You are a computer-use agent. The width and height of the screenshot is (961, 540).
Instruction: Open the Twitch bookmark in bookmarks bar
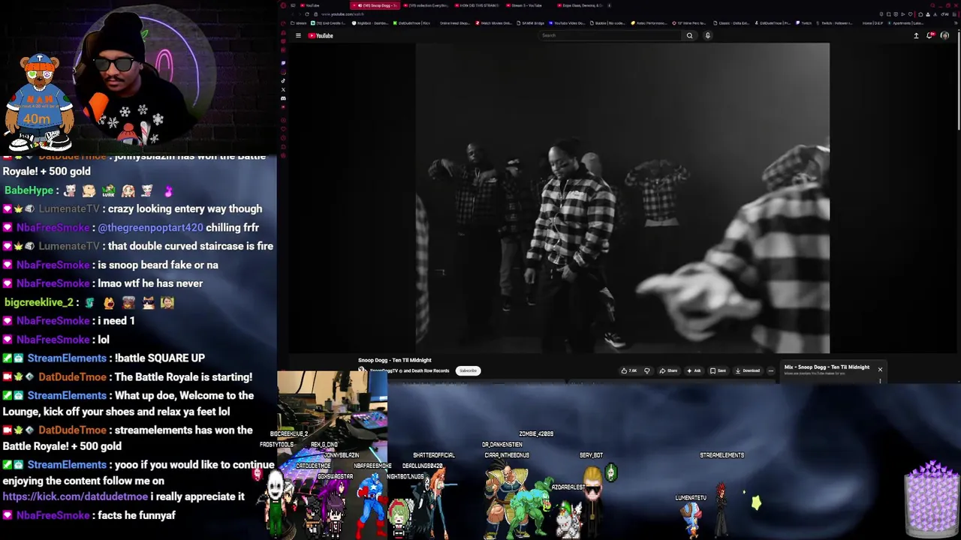tap(804, 23)
